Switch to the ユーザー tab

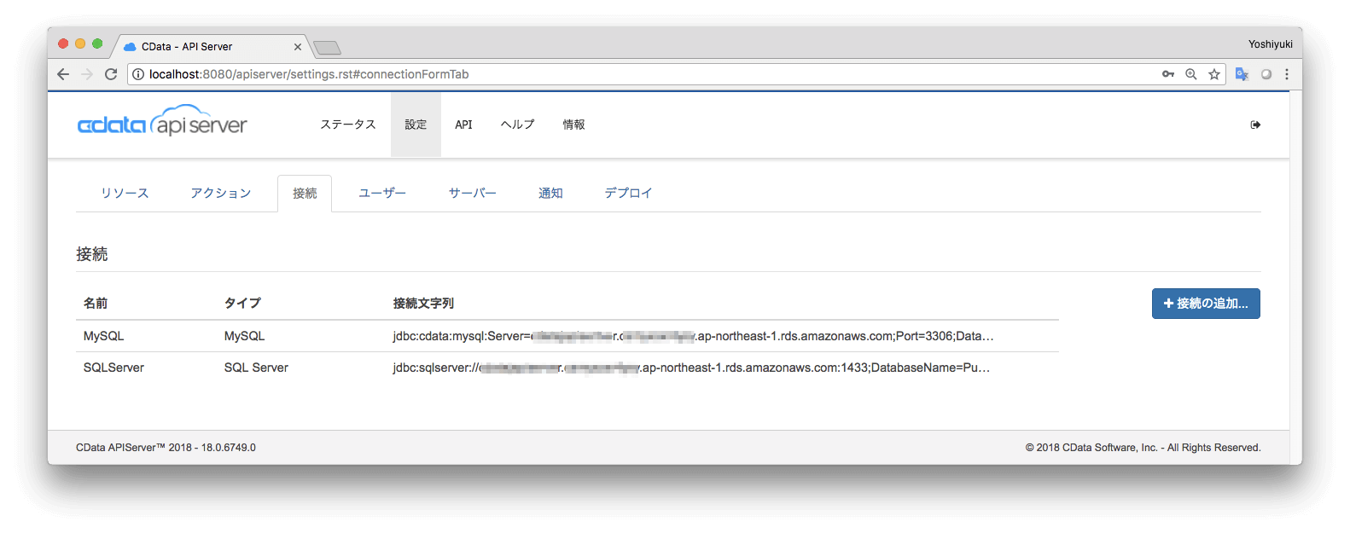(x=382, y=194)
